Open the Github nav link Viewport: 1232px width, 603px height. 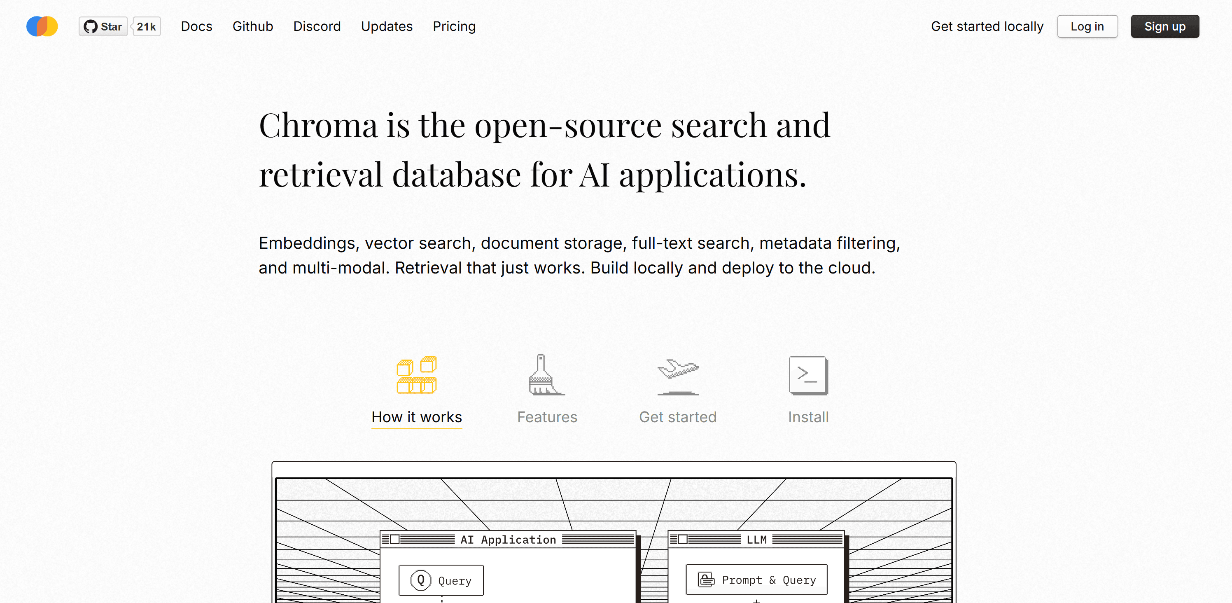point(252,26)
